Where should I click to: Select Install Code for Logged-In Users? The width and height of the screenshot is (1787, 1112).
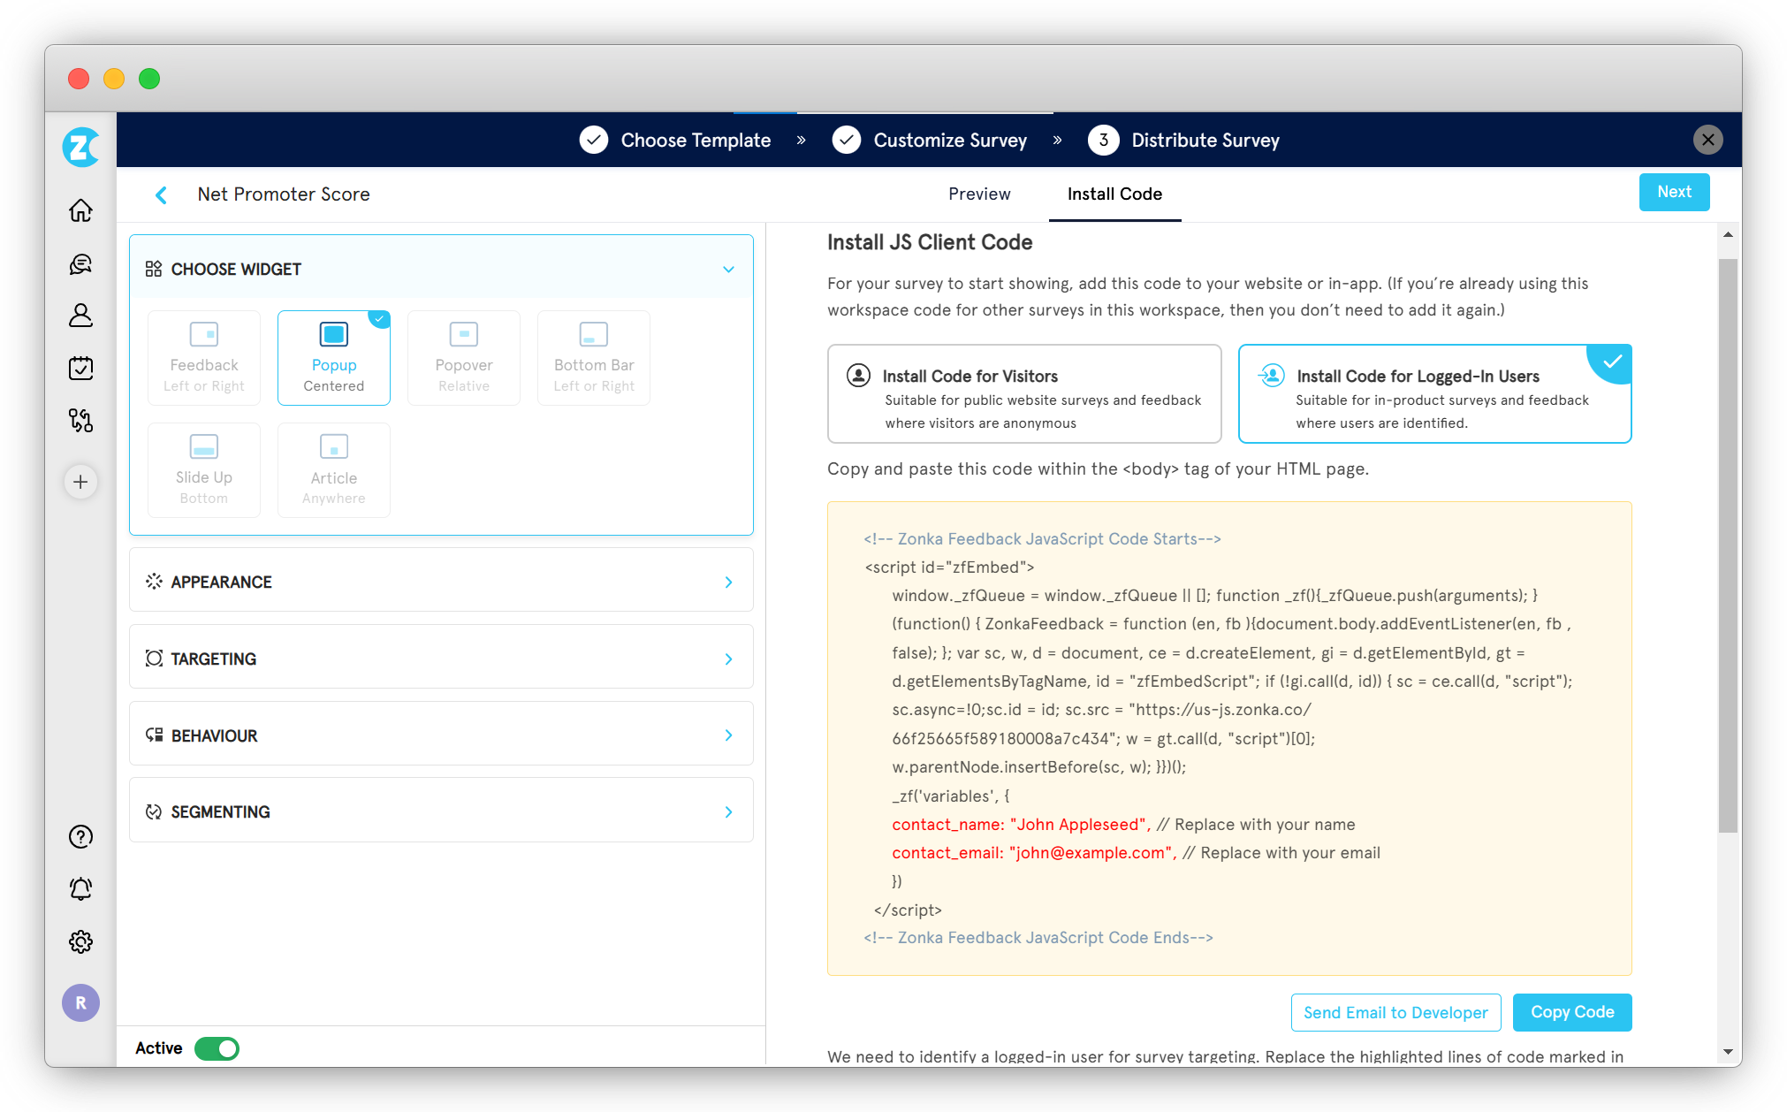click(1433, 394)
